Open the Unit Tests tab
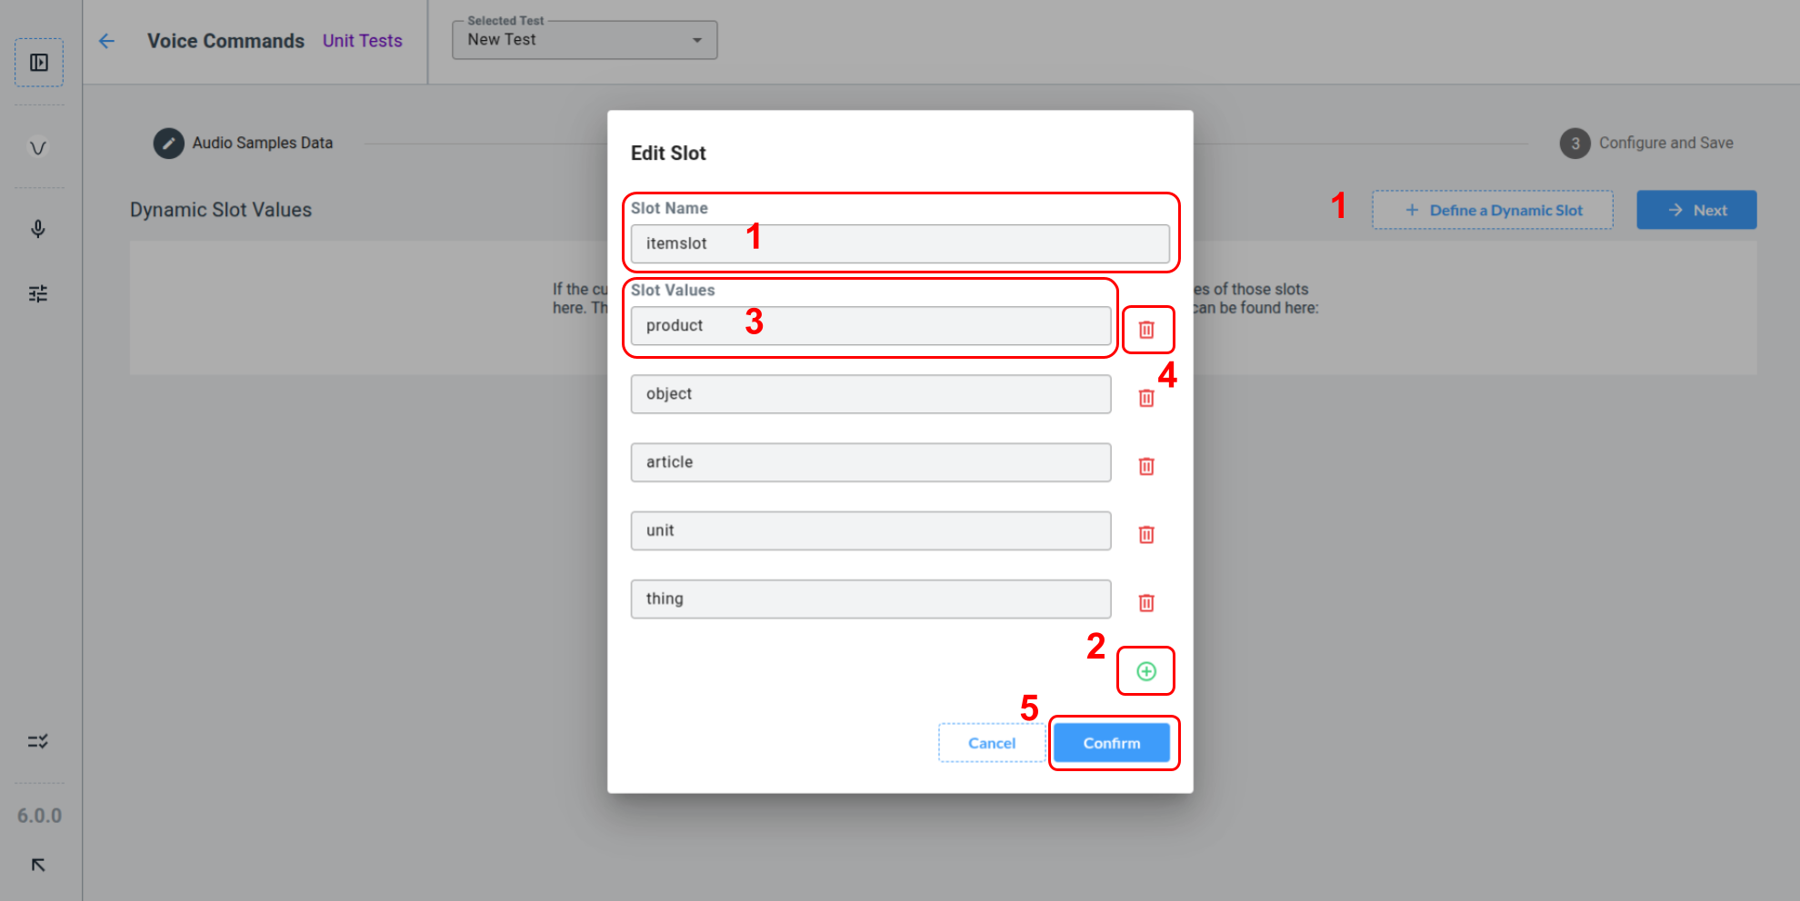Image resolution: width=1800 pixels, height=901 pixels. (x=362, y=41)
